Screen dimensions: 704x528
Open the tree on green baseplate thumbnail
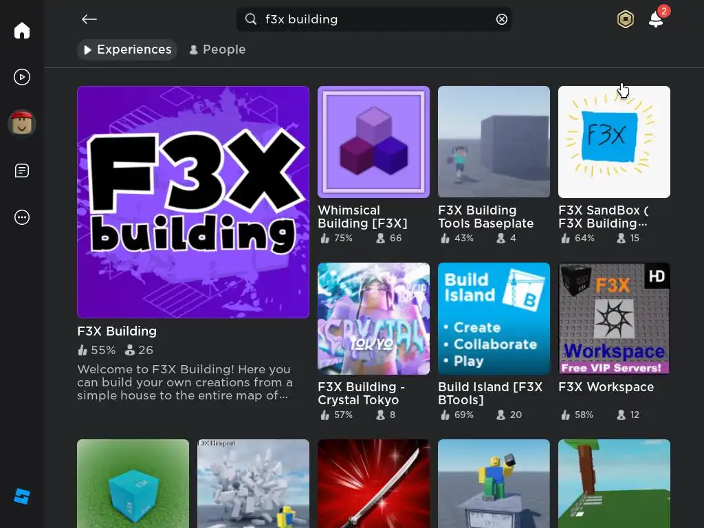[x=614, y=483]
